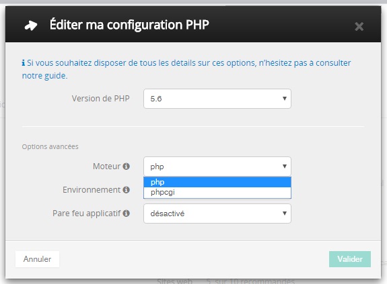Click the dialog title Éditer ma configuration PHP
This screenshot has width=387, height=284.
[129, 25]
